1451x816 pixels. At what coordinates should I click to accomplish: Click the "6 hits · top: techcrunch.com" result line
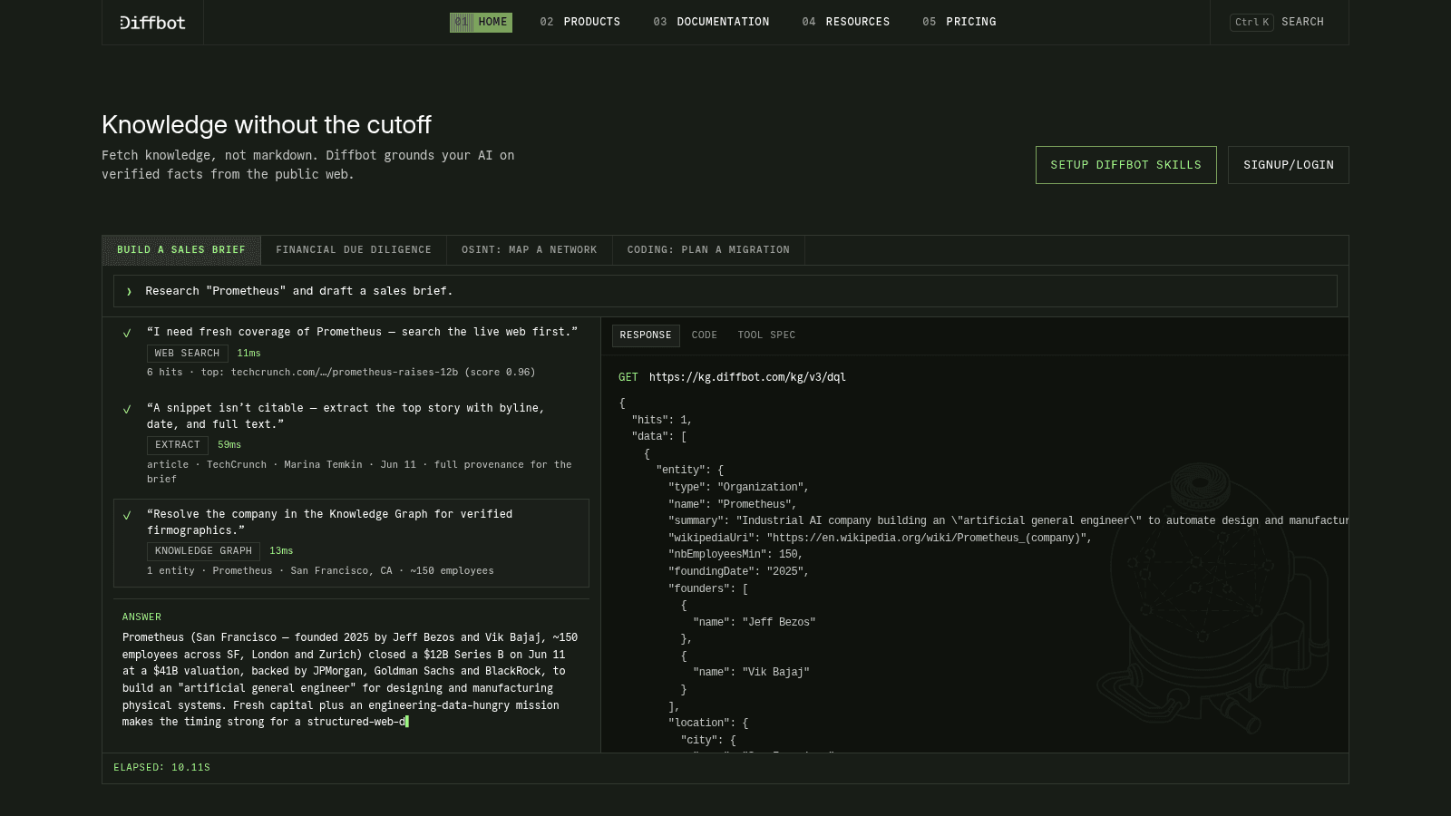pos(341,373)
